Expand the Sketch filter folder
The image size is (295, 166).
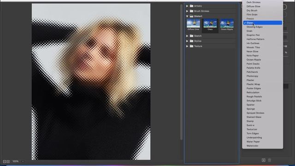point(187,36)
